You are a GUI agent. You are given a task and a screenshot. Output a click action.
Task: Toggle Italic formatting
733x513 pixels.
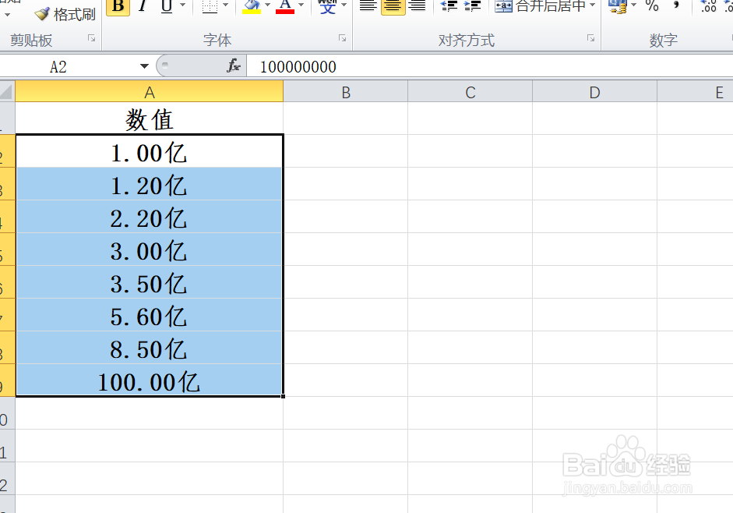click(143, 6)
